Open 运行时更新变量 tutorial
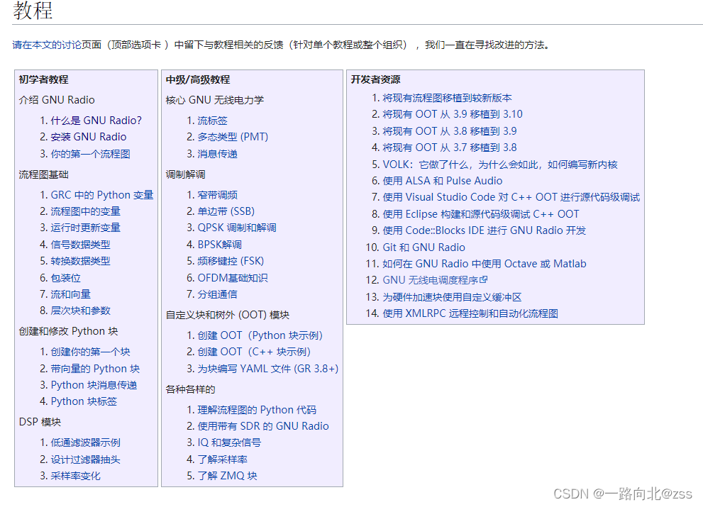The image size is (703, 507). [85, 228]
